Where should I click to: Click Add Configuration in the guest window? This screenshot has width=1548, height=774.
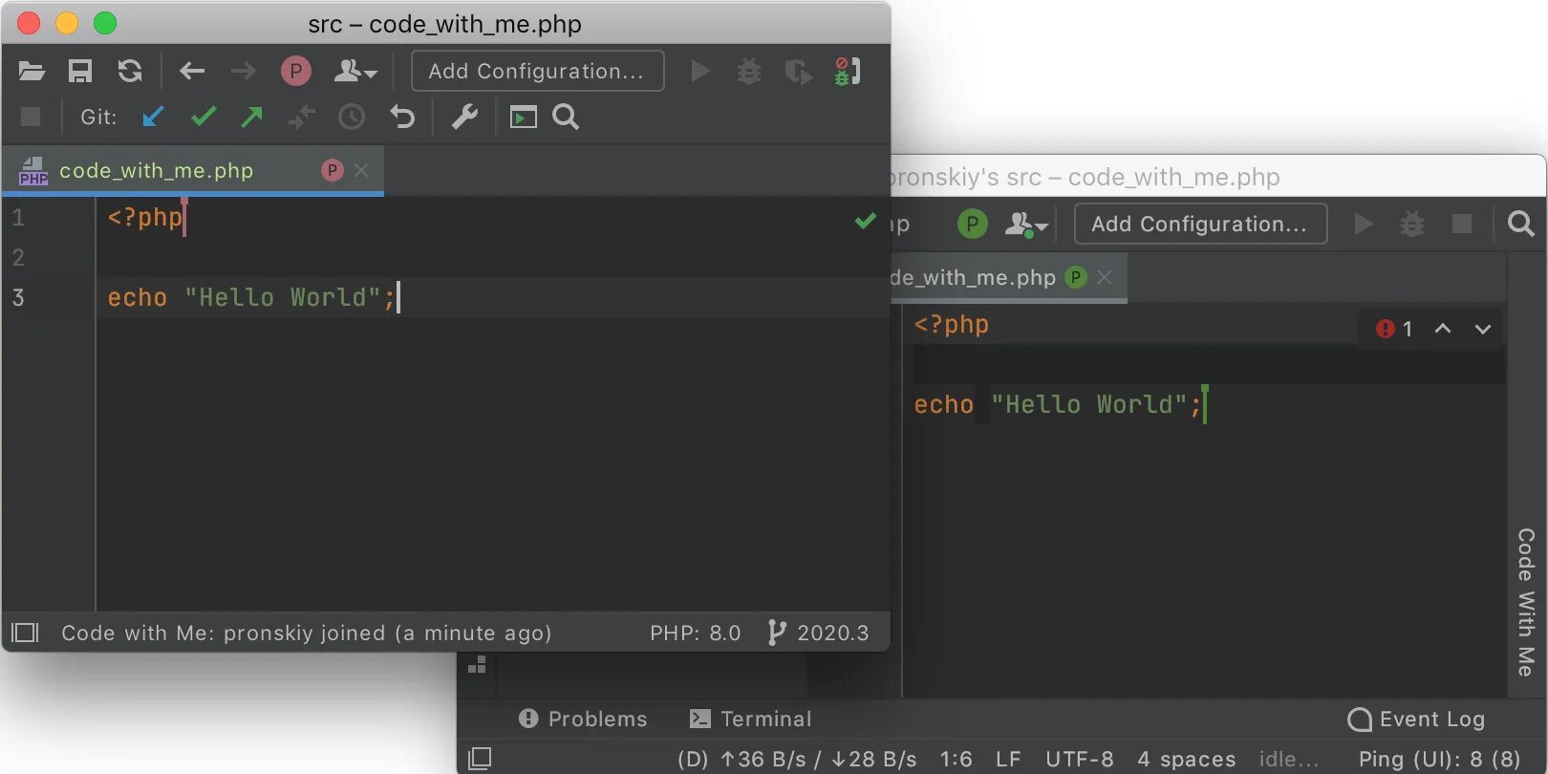1200,225
